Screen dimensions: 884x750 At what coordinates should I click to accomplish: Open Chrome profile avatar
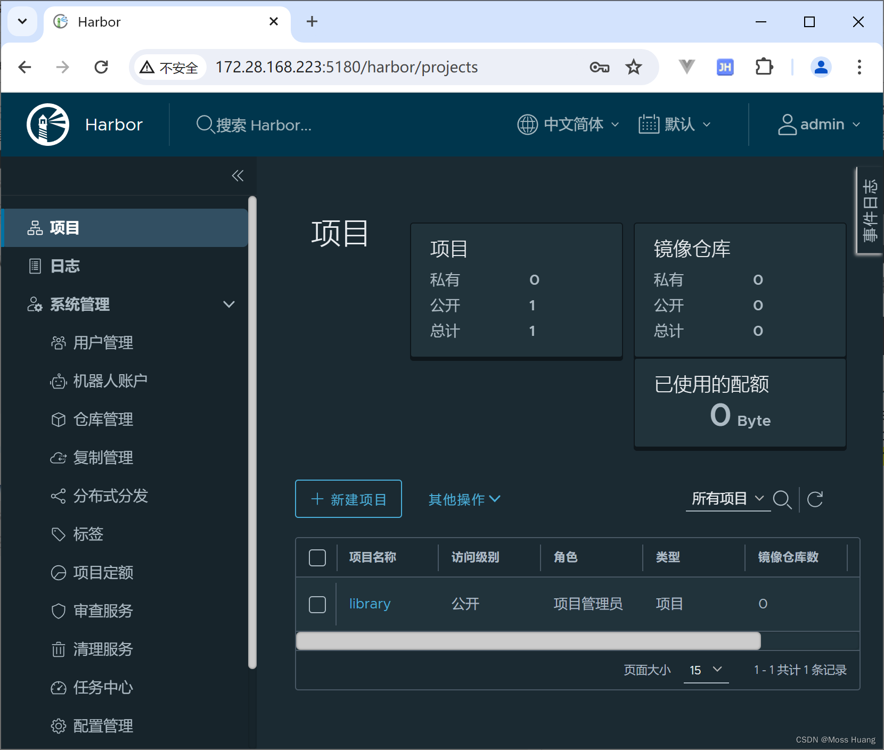(x=821, y=67)
